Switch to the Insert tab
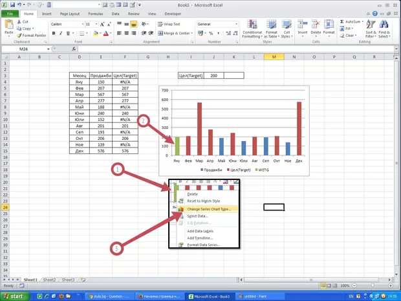This screenshot has width=401, height=301. [47, 14]
